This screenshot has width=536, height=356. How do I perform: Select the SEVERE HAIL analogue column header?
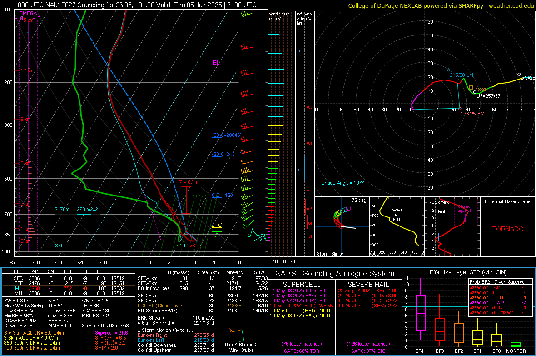pos(368,285)
